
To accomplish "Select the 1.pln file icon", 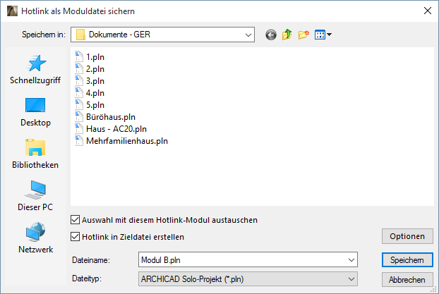I will pos(78,57).
